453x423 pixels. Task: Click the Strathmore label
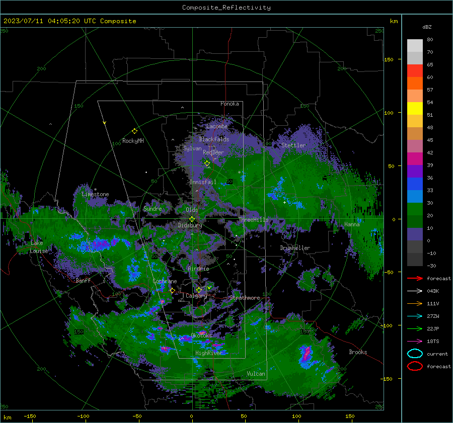coord(245,298)
